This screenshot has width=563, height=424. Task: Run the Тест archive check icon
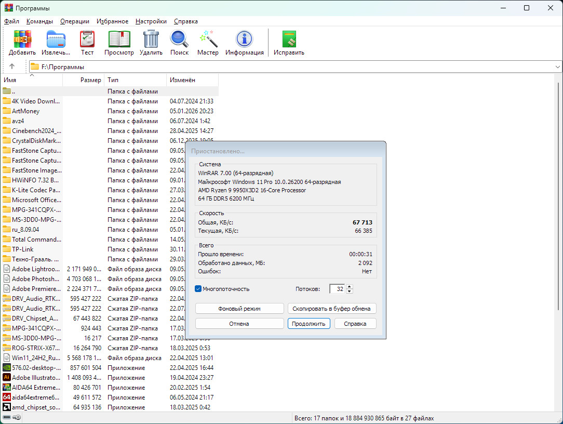(87, 39)
